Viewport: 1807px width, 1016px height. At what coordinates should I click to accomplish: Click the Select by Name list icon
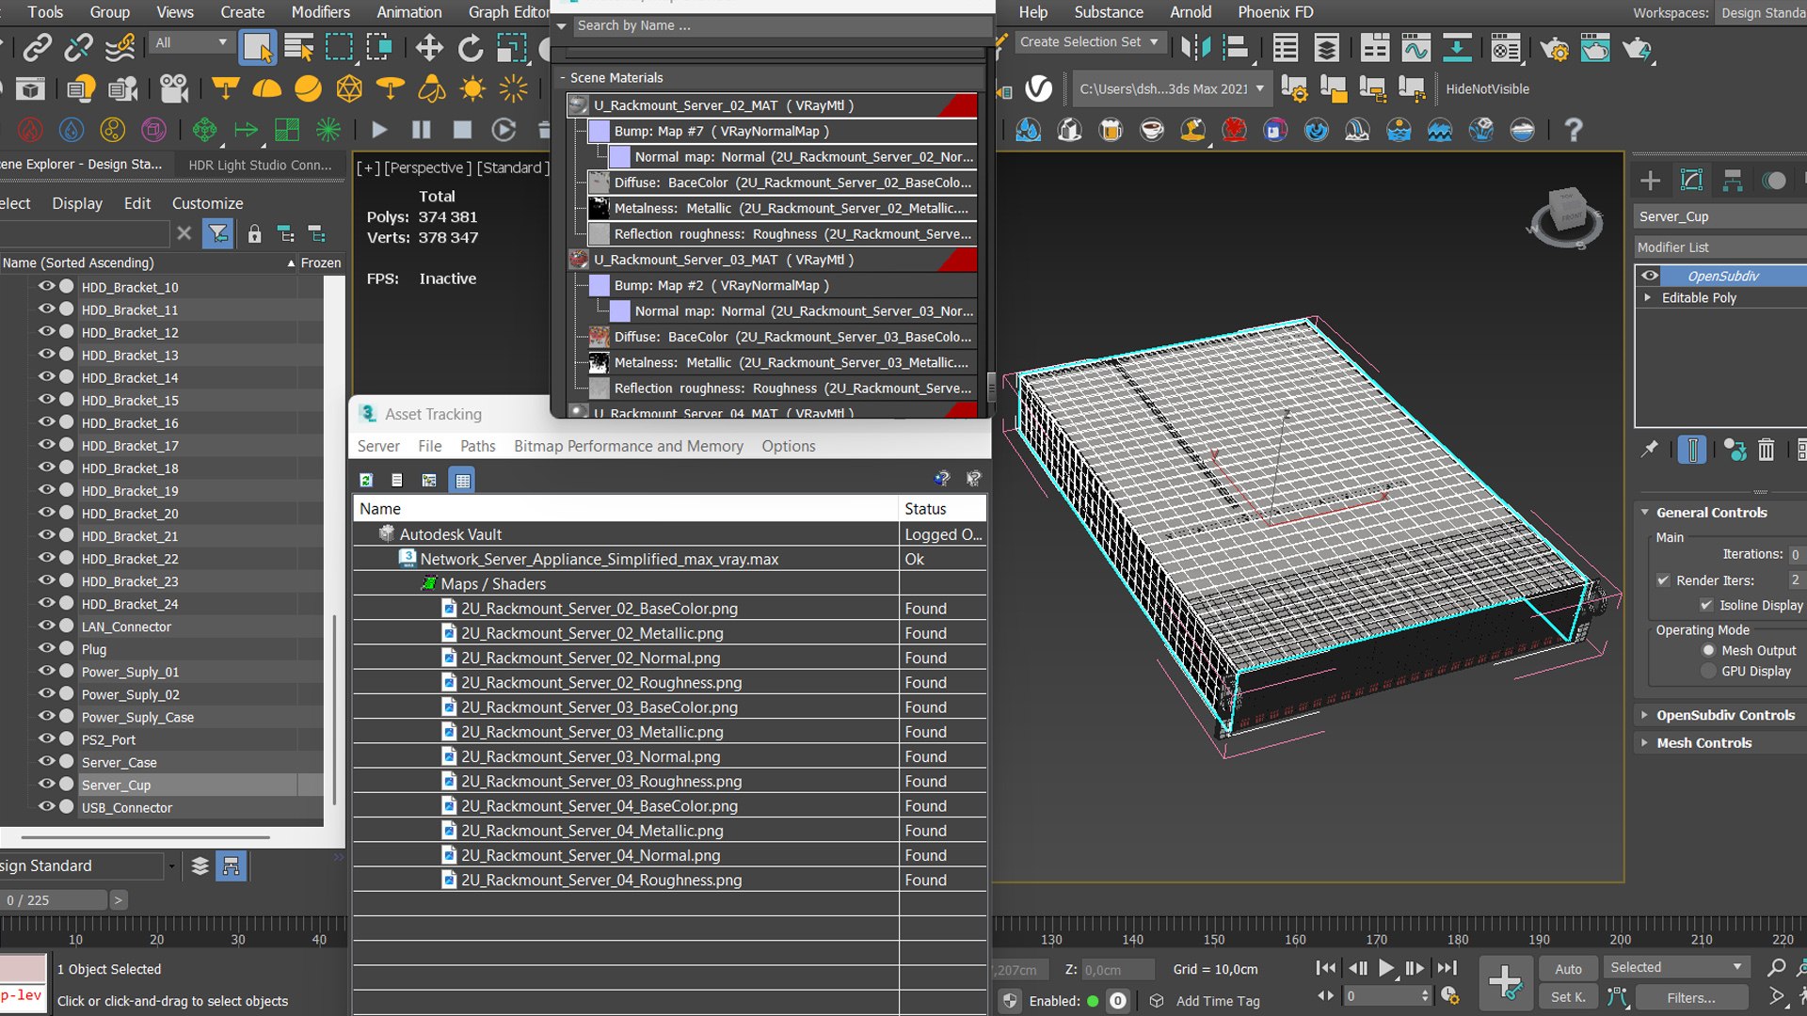pyautogui.click(x=298, y=47)
